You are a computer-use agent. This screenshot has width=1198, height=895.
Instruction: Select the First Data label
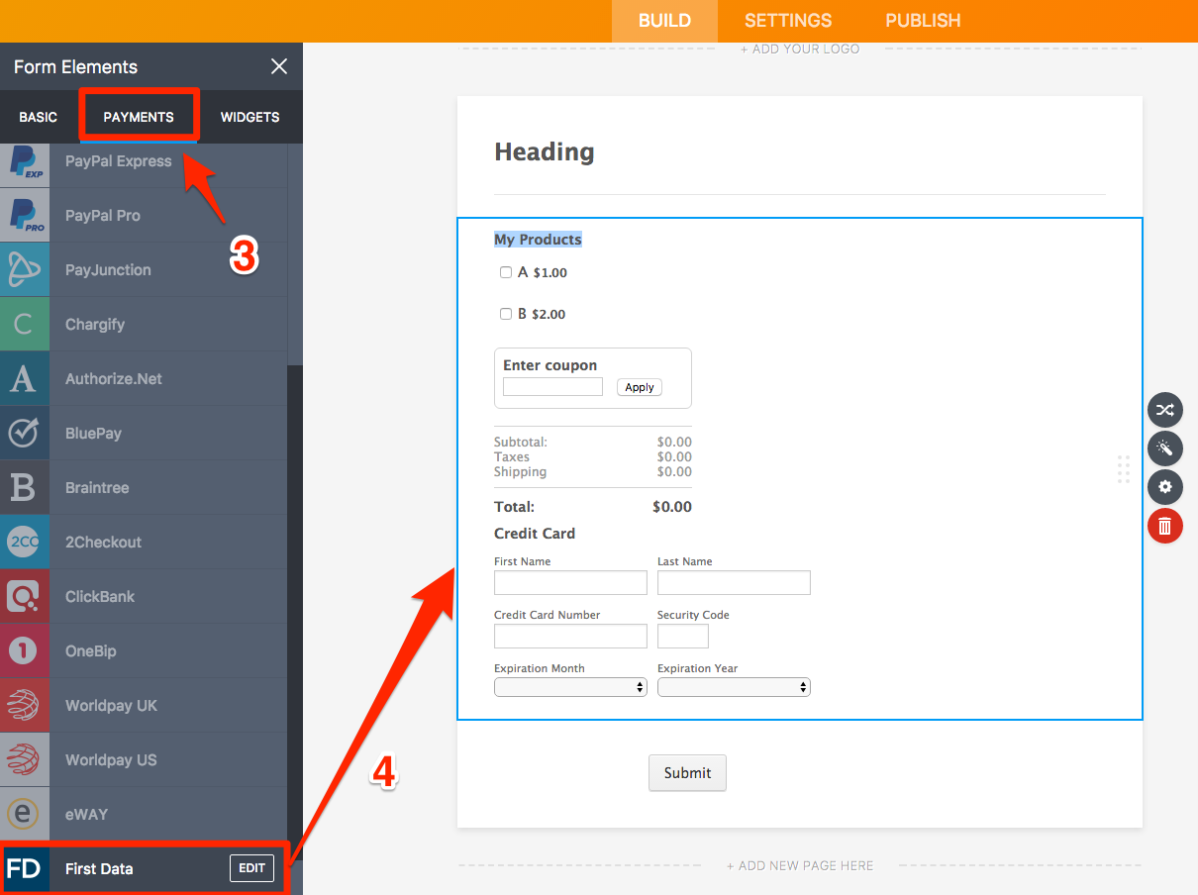tap(99, 868)
